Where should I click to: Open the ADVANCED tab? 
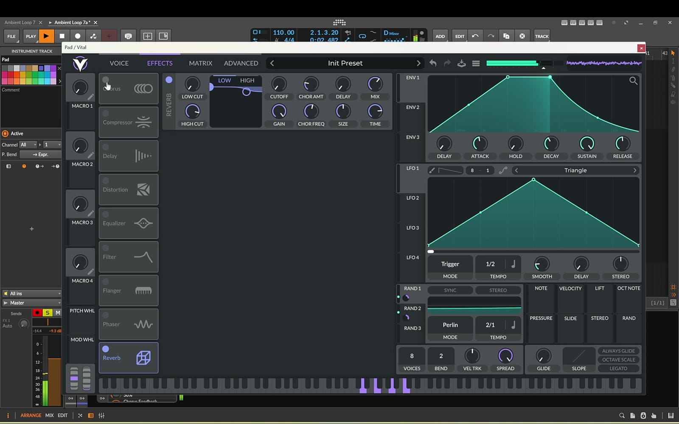tap(241, 63)
